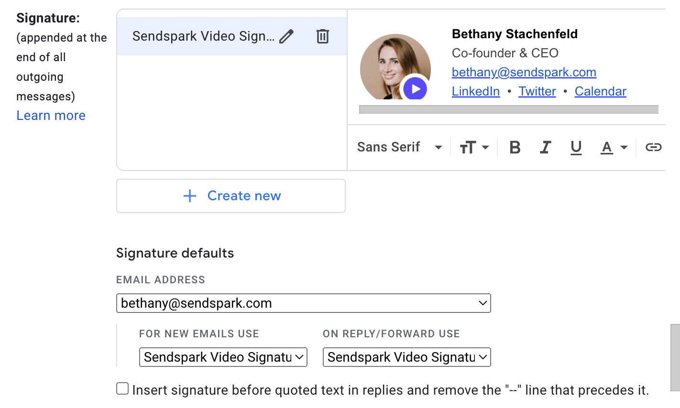The width and height of the screenshot is (680, 408).
Task: Click the play button on profile photo
Action: pyautogui.click(x=415, y=88)
